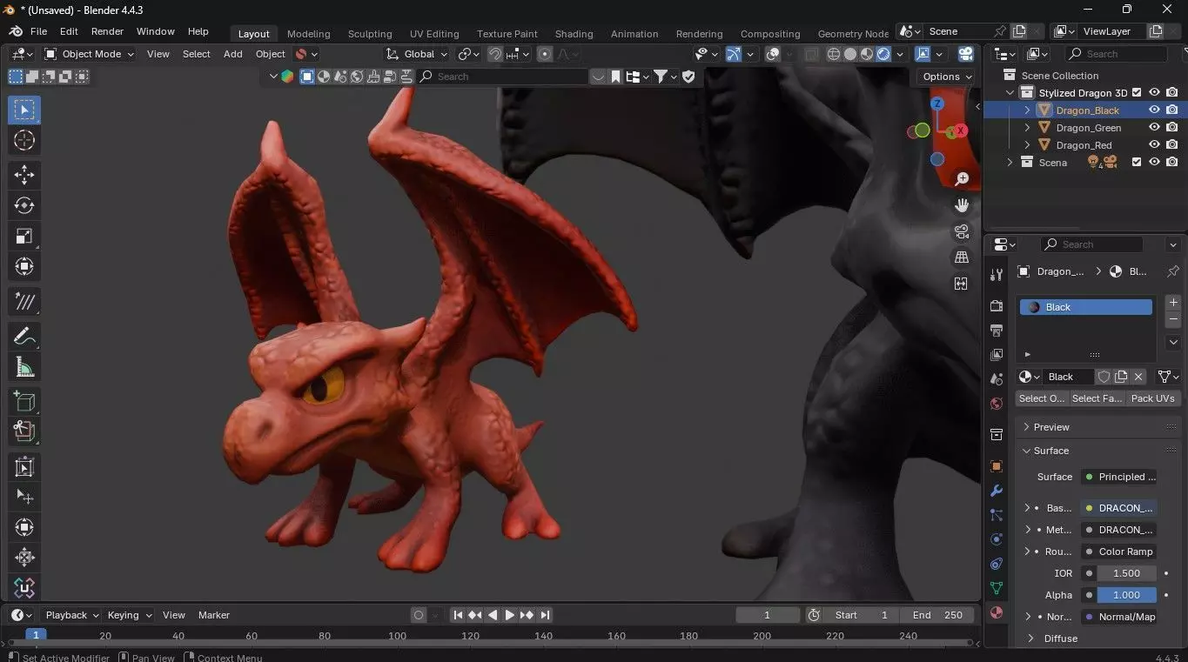Image resolution: width=1188 pixels, height=662 pixels.
Task: Expand the Dragon_Black outliner item
Action: 1027,110
